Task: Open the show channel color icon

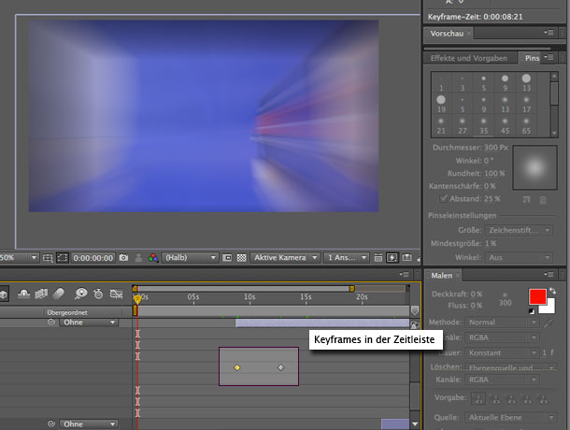Action: [x=153, y=257]
